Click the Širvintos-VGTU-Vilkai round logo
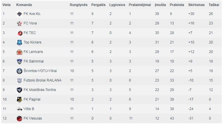Screen dimensions: 222x125 (x=19, y=71)
